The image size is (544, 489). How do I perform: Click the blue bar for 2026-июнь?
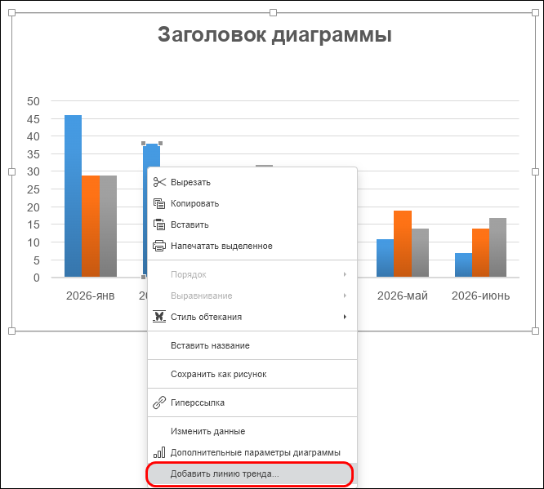(x=463, y=265)
